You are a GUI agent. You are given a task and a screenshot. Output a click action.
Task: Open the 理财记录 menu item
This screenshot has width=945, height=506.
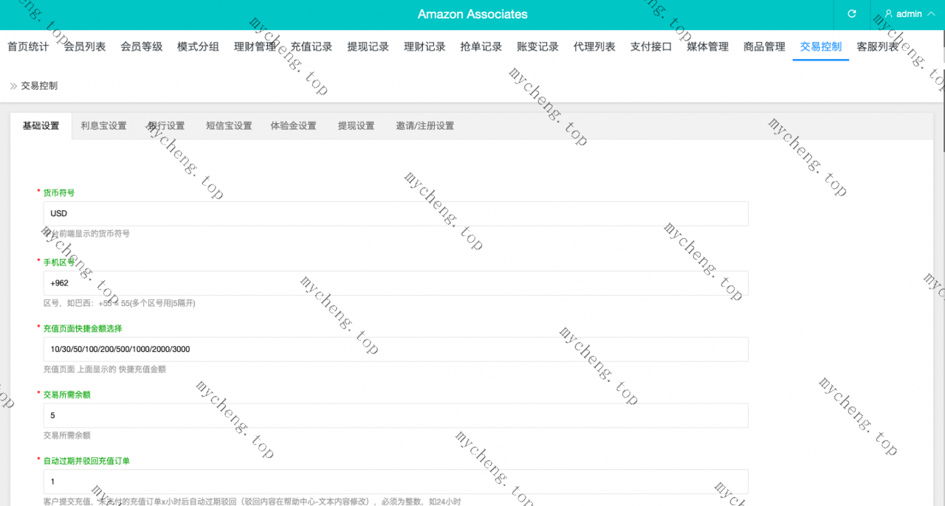[425, 46]
